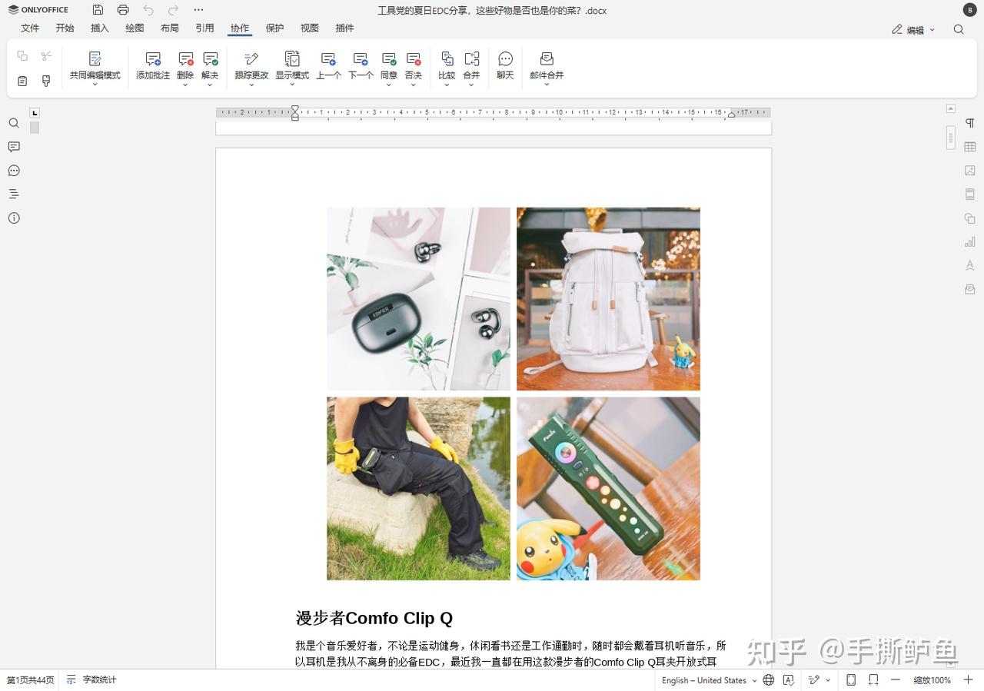Image resolution: width=984 pixels, height=691 pixels.
Task: Open table settings in the right sidebar
Action: pos(970,147)
